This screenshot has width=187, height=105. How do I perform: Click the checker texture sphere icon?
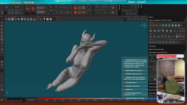click(25, 19)
